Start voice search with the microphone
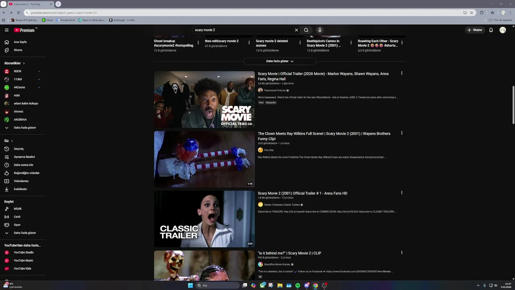Viewport: 515px width, 290px height. click(x=320, y=30)
